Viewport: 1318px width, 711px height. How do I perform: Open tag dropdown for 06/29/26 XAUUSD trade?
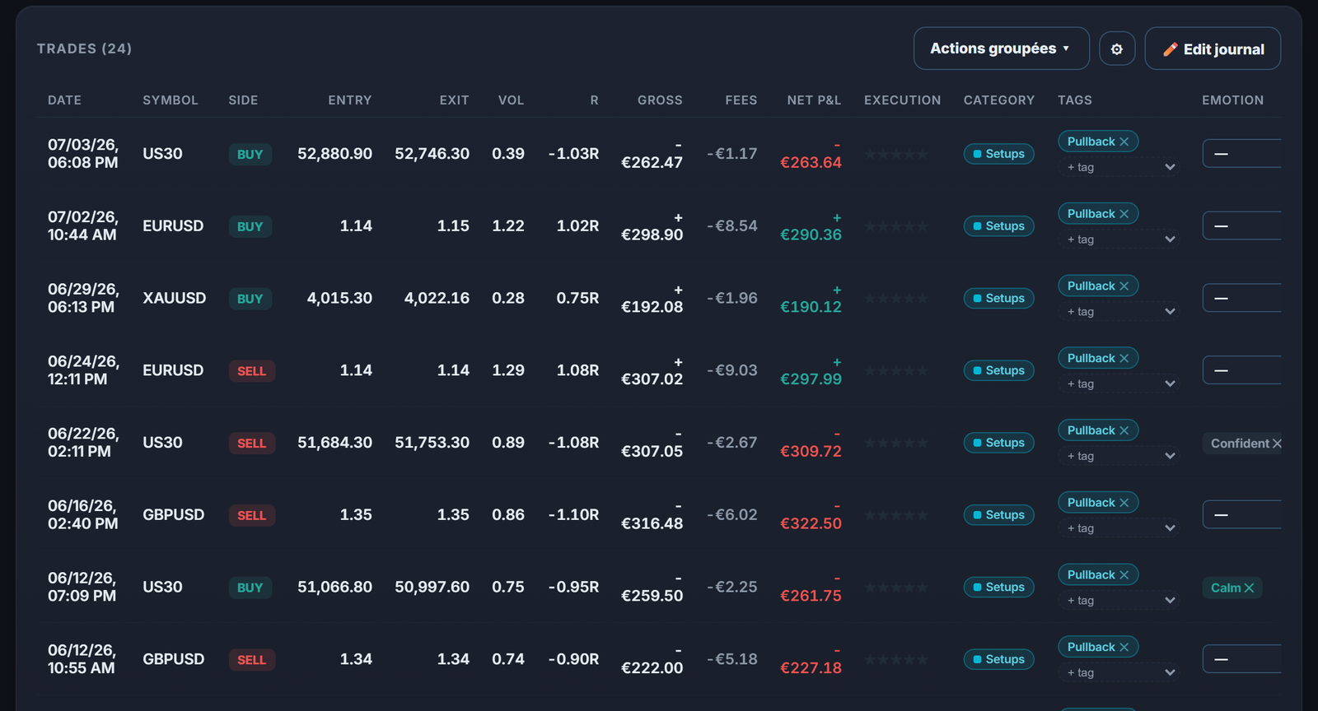point(1119,312)
